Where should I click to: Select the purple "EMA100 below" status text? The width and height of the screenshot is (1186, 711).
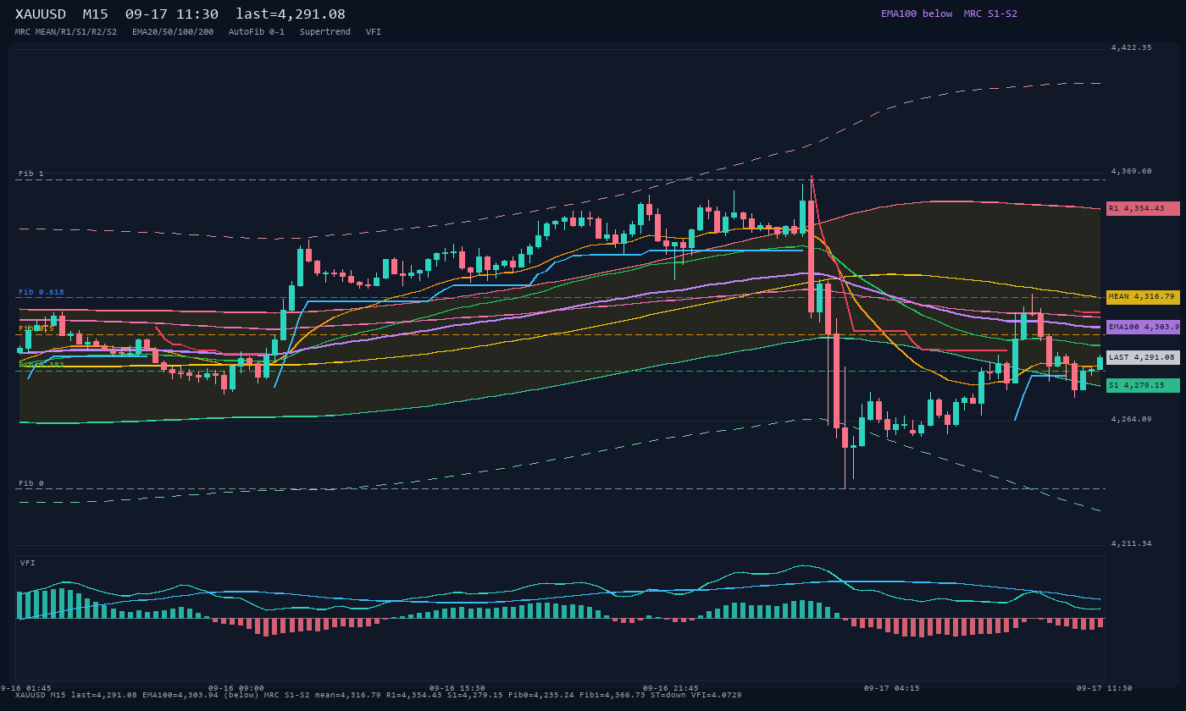tap(917, 14)
